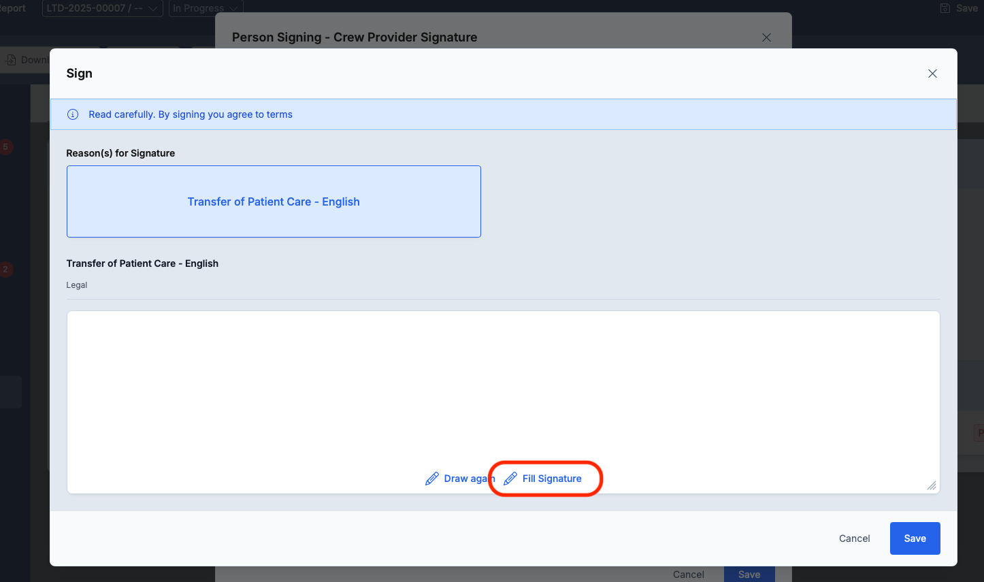The height and width of the screenshot is (582, 984).
Task: Select Transfer of Patient Care reason tile
Action: point(274,201)
